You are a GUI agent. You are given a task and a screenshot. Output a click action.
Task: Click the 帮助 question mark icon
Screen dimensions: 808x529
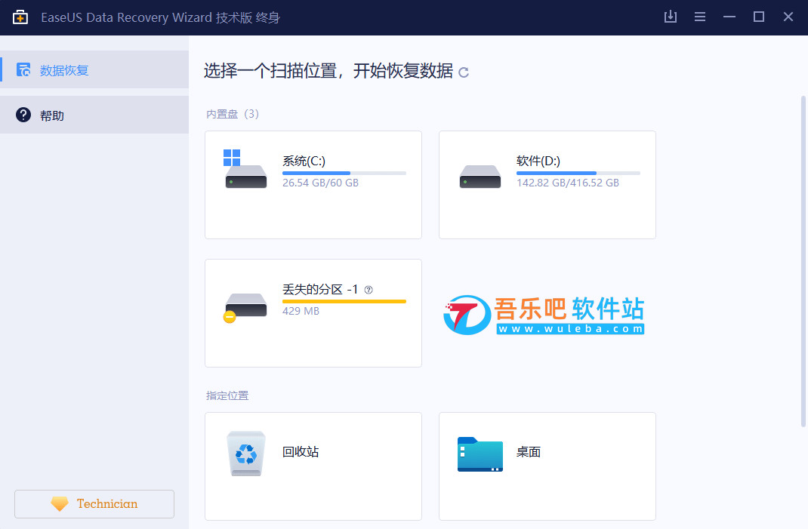tap(23, 115)
